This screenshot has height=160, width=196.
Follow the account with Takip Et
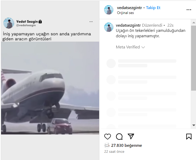[x=153, y=8]
